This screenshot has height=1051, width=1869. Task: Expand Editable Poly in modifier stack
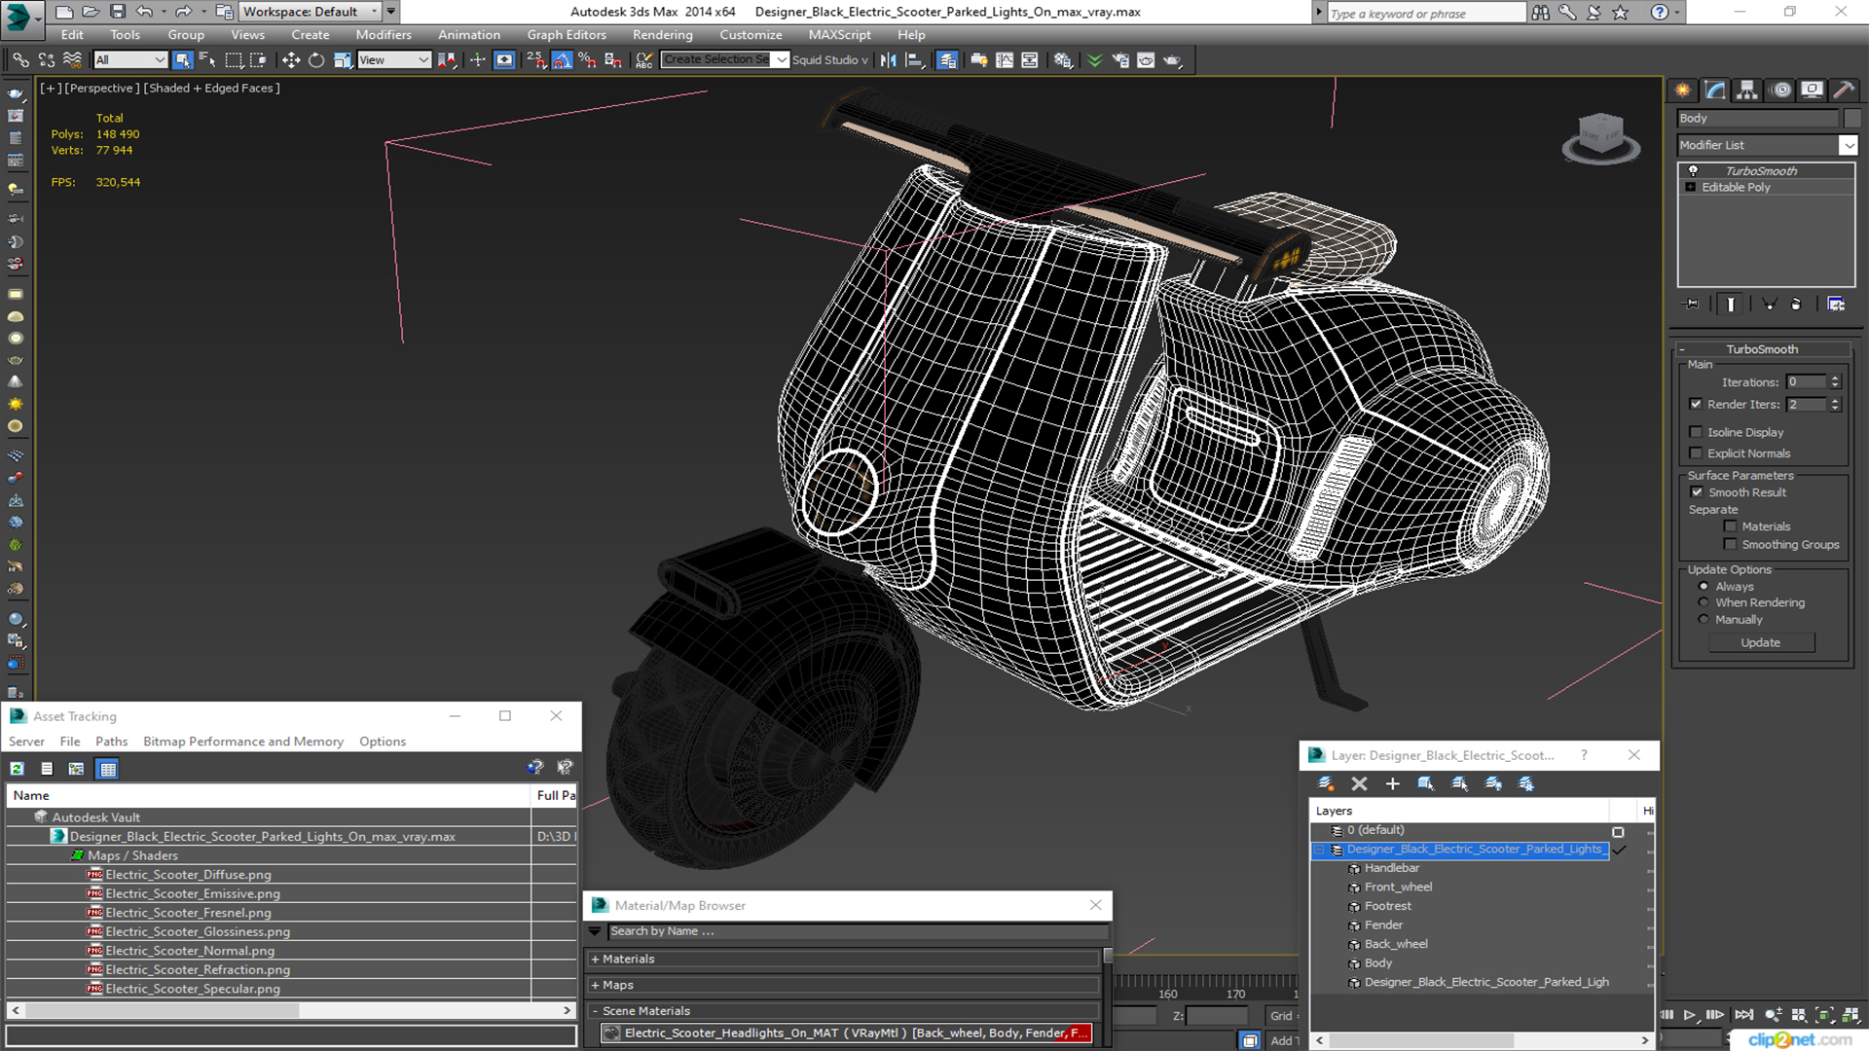1691,187
